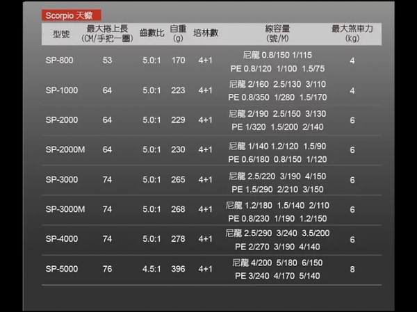Click the 齒數比 column header
417x312 pixels.
(x=152, y=33)
